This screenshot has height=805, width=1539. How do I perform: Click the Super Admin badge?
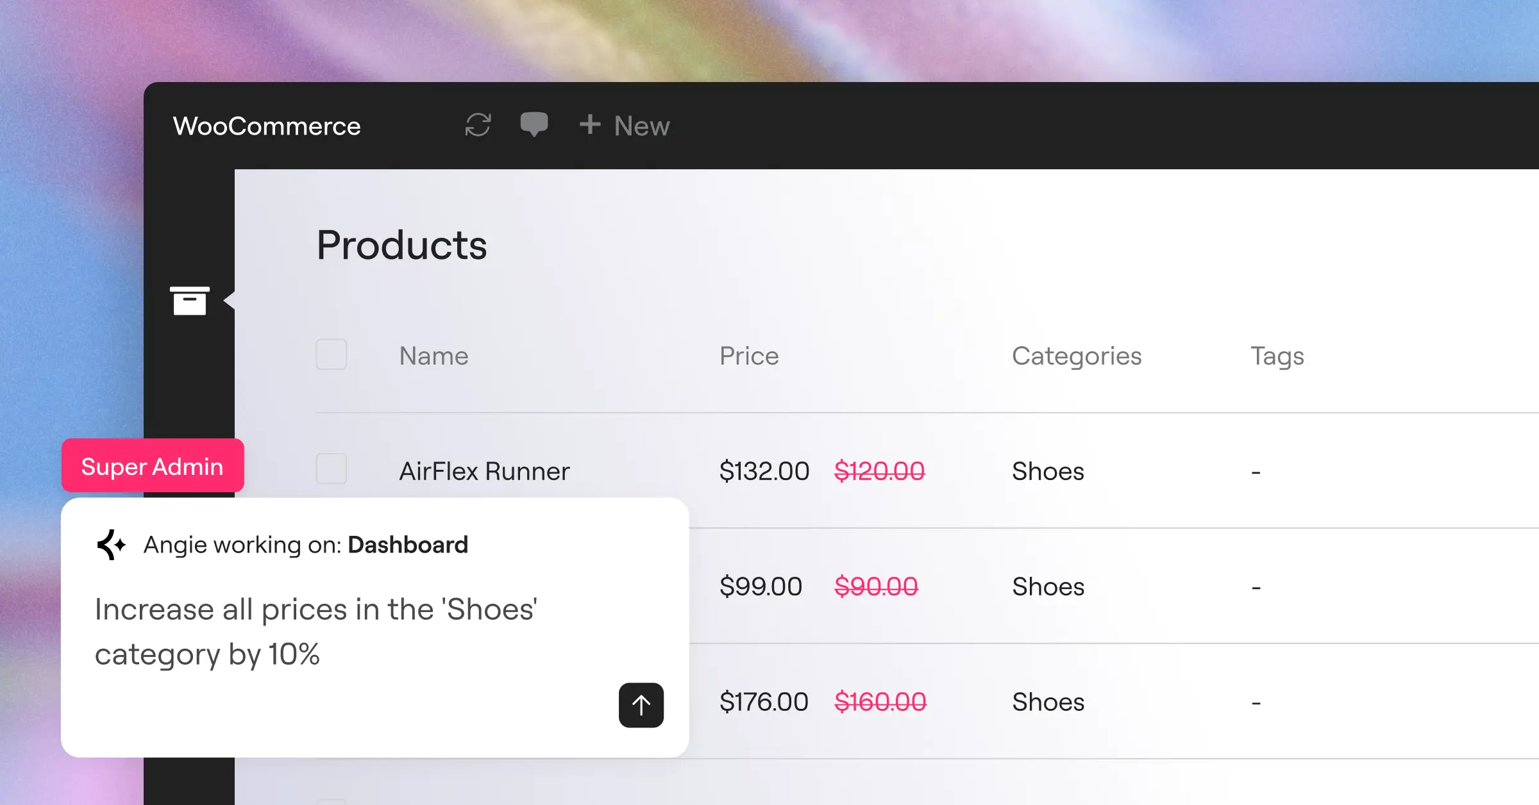click(153, 466)
